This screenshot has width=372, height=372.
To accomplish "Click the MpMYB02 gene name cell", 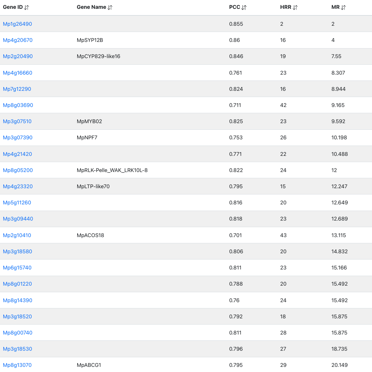I will pos(89,121).
